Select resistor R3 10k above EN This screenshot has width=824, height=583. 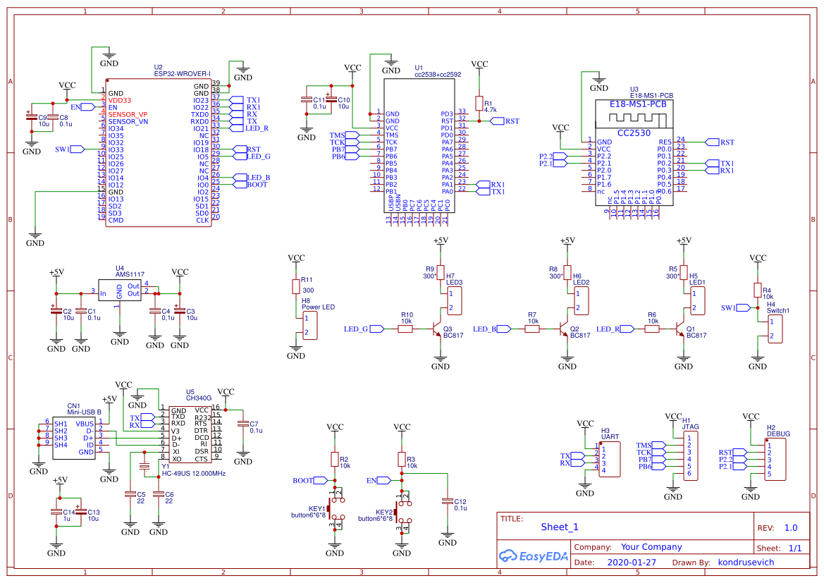pyautogui.click(x=402, y=459)
